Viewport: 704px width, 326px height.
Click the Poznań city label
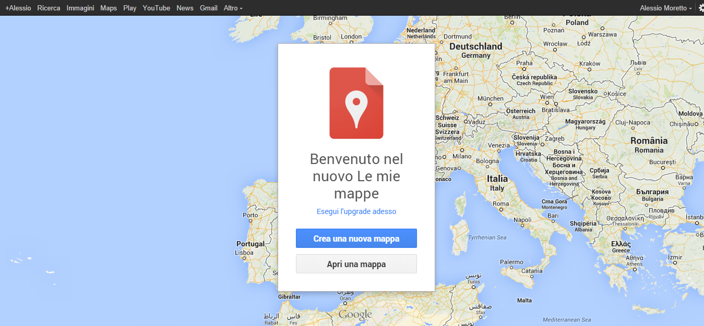click(x=554, y=30)
